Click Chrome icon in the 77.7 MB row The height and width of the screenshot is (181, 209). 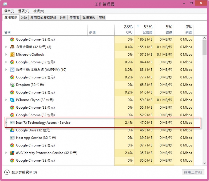[x=12, y=77]
